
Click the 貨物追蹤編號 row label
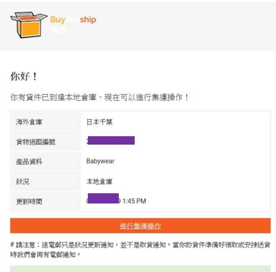(x=36, y=142)
